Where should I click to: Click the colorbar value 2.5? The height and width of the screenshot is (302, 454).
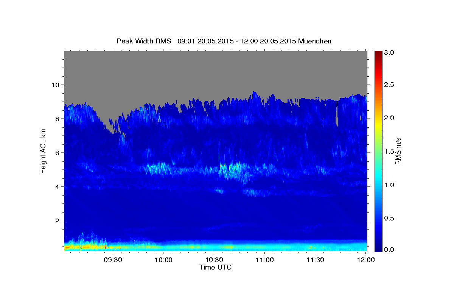pos(389,85)
